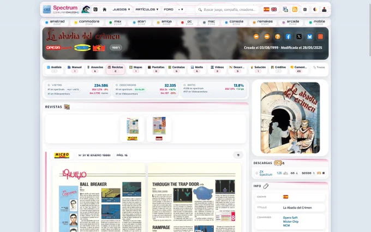Click the search field Buscar juego, compañía
The image size is (371, 232).
(228, 9)
